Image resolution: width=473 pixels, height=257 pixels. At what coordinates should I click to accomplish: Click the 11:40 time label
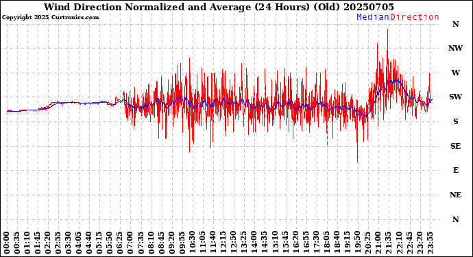coord(213,243)
